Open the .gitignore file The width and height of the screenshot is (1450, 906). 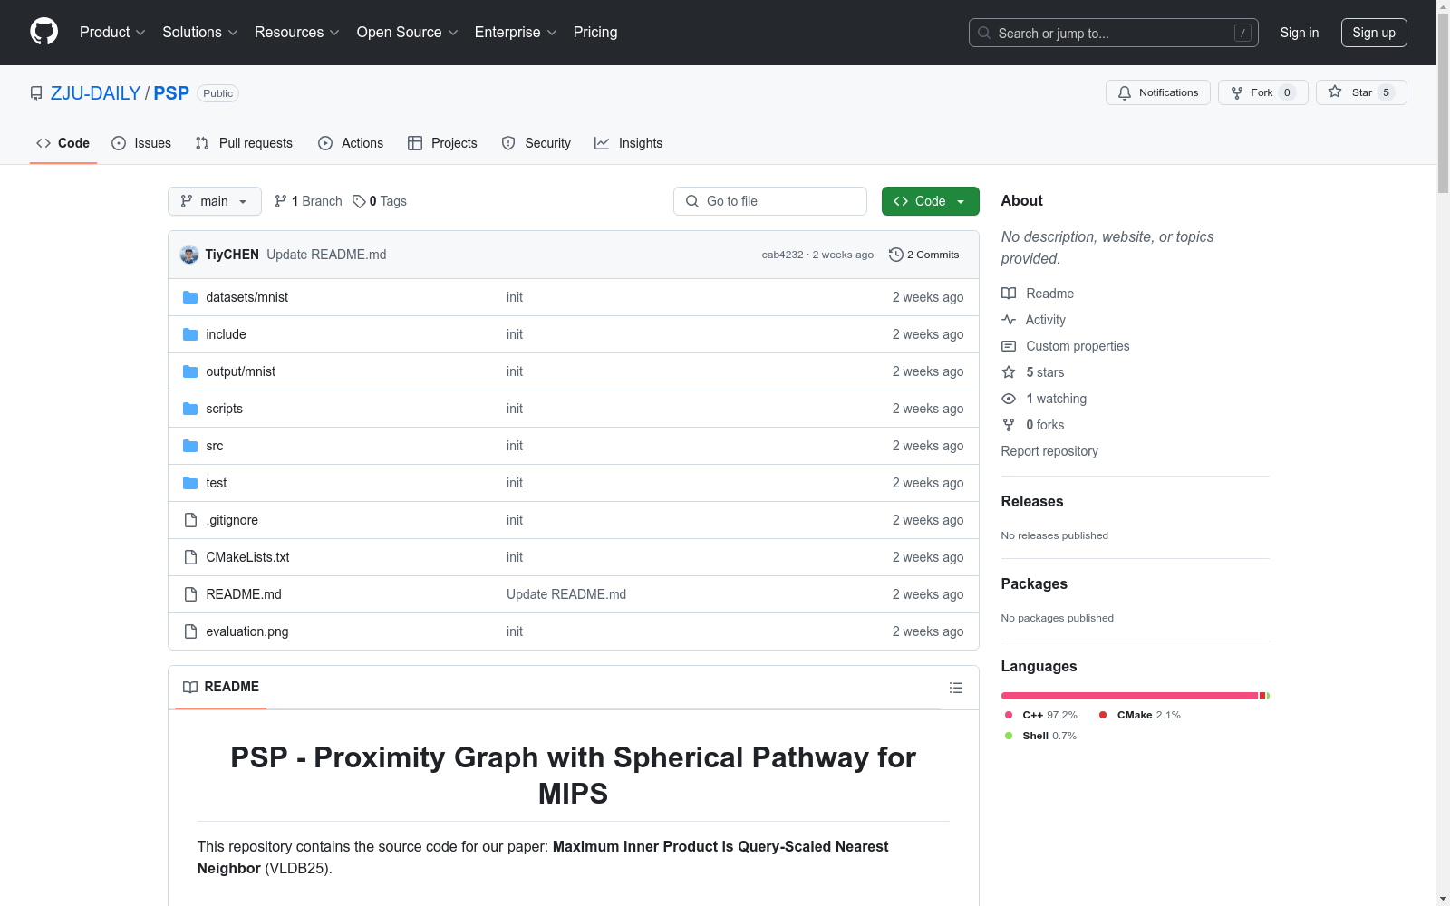click(x=232, y=520)
